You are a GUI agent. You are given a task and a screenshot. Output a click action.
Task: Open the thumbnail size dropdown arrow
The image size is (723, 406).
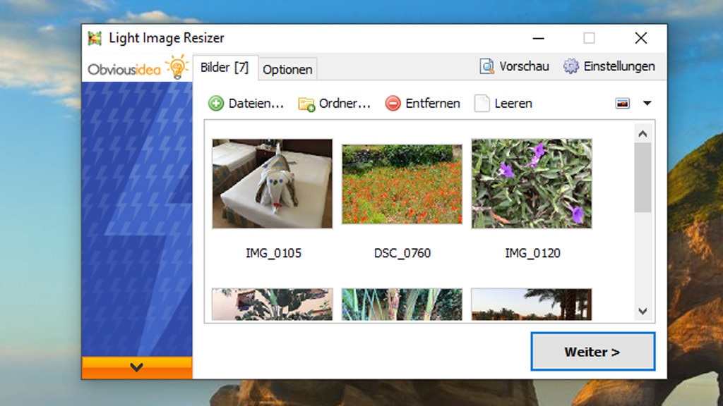647,103
